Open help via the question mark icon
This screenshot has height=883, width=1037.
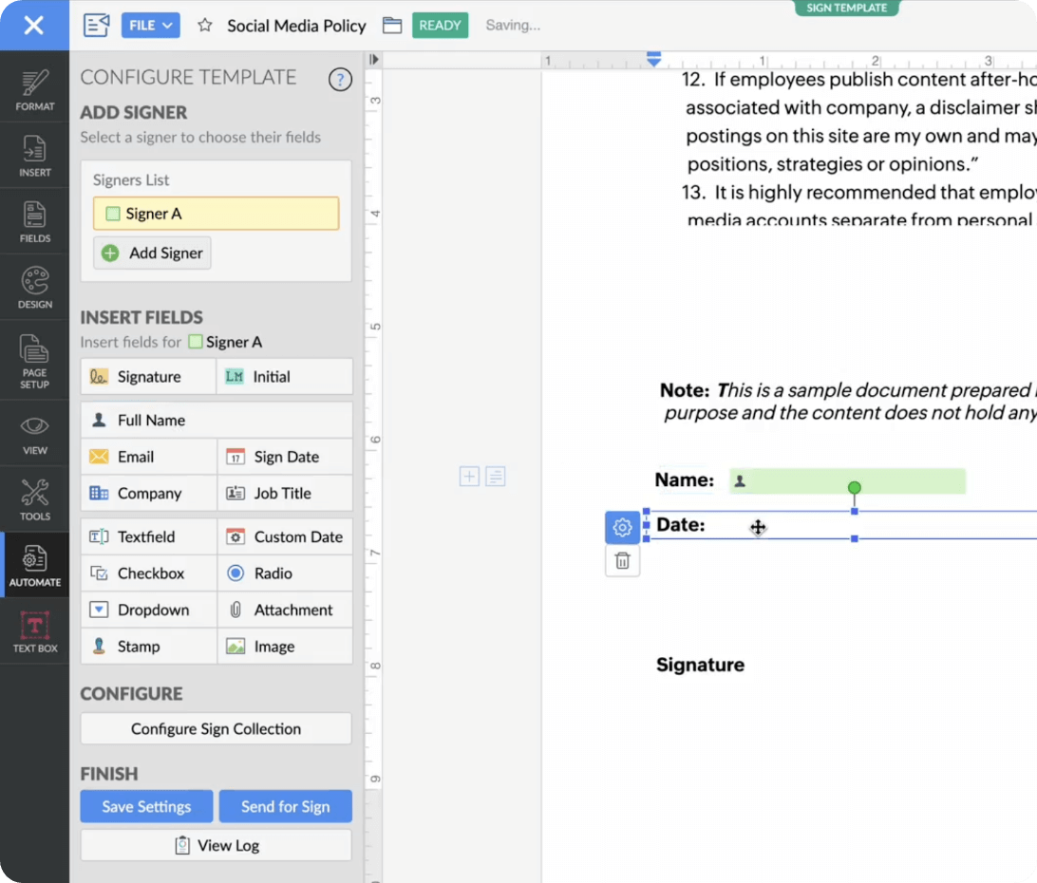pos(340,79)
